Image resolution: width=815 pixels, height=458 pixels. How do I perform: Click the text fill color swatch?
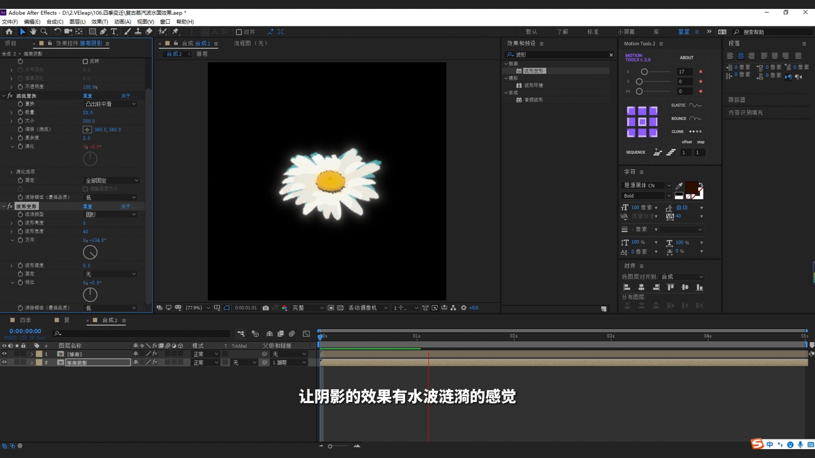coord(691,188)
